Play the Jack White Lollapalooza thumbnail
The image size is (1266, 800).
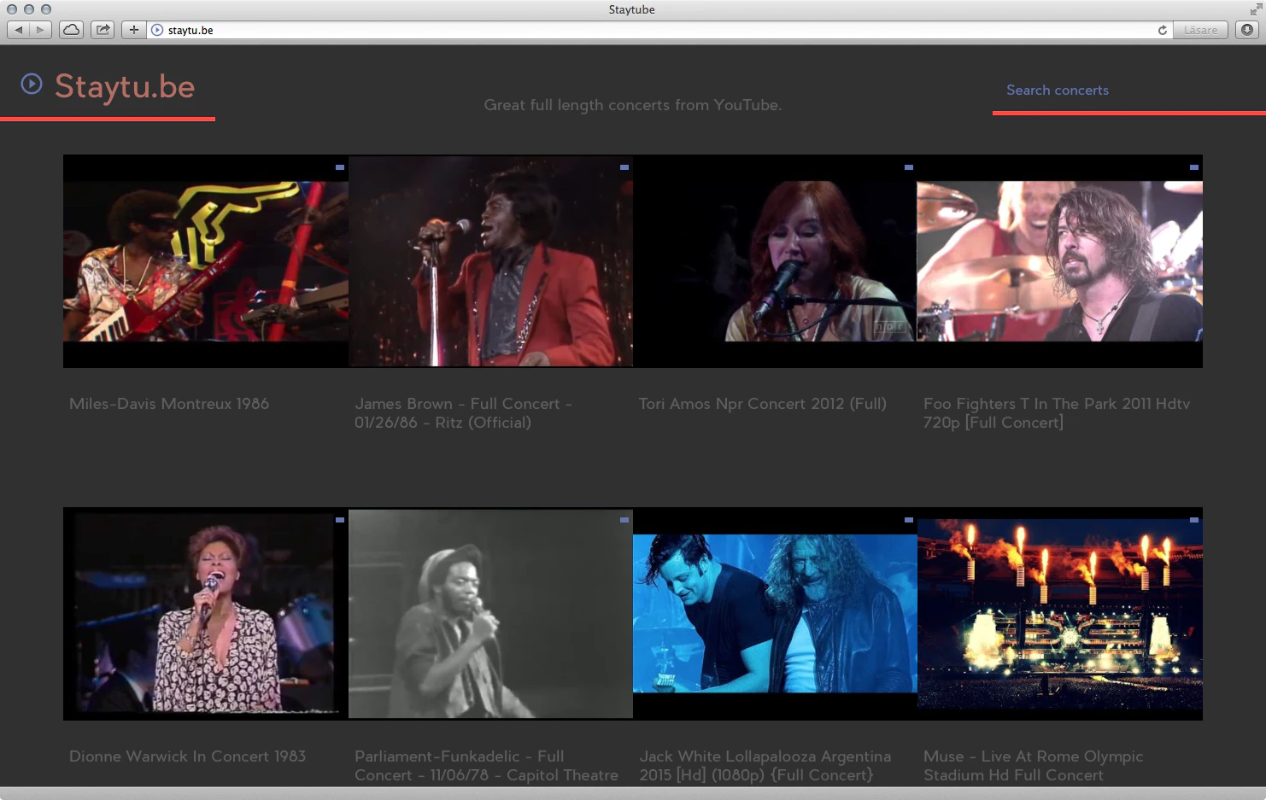tap(775, 614)
